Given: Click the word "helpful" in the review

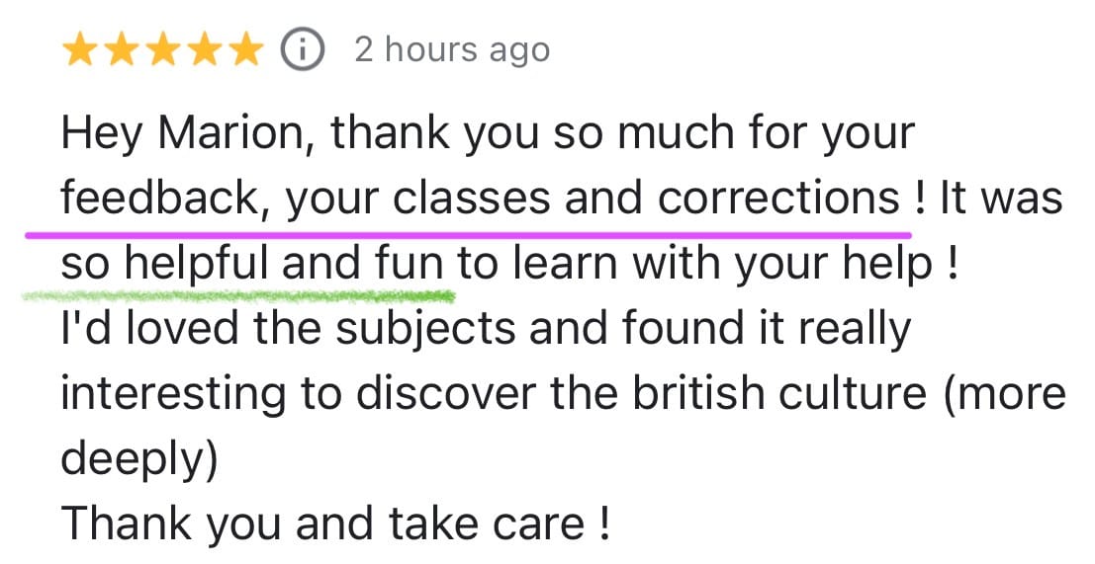Looking at the screenshot, I should point(198,264).
